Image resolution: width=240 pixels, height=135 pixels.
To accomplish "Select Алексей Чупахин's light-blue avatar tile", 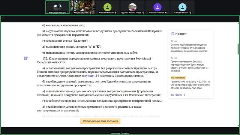I will point(182,7).
